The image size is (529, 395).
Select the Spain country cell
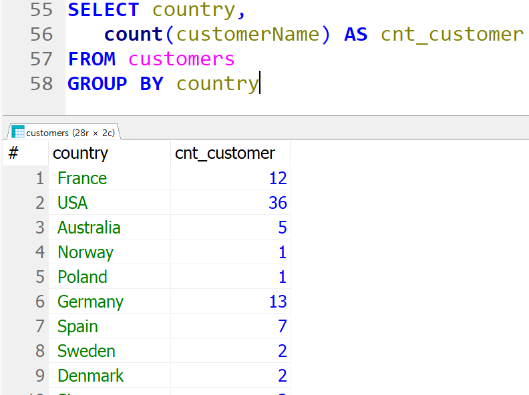click(110, 326)
